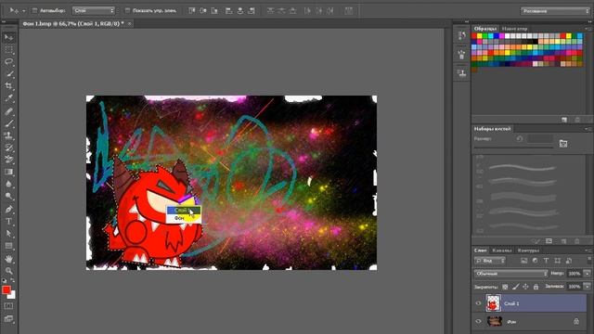Select the Type tool in the toolbox
This screenshot has height=334, width=594.
[x=8, y=221]
